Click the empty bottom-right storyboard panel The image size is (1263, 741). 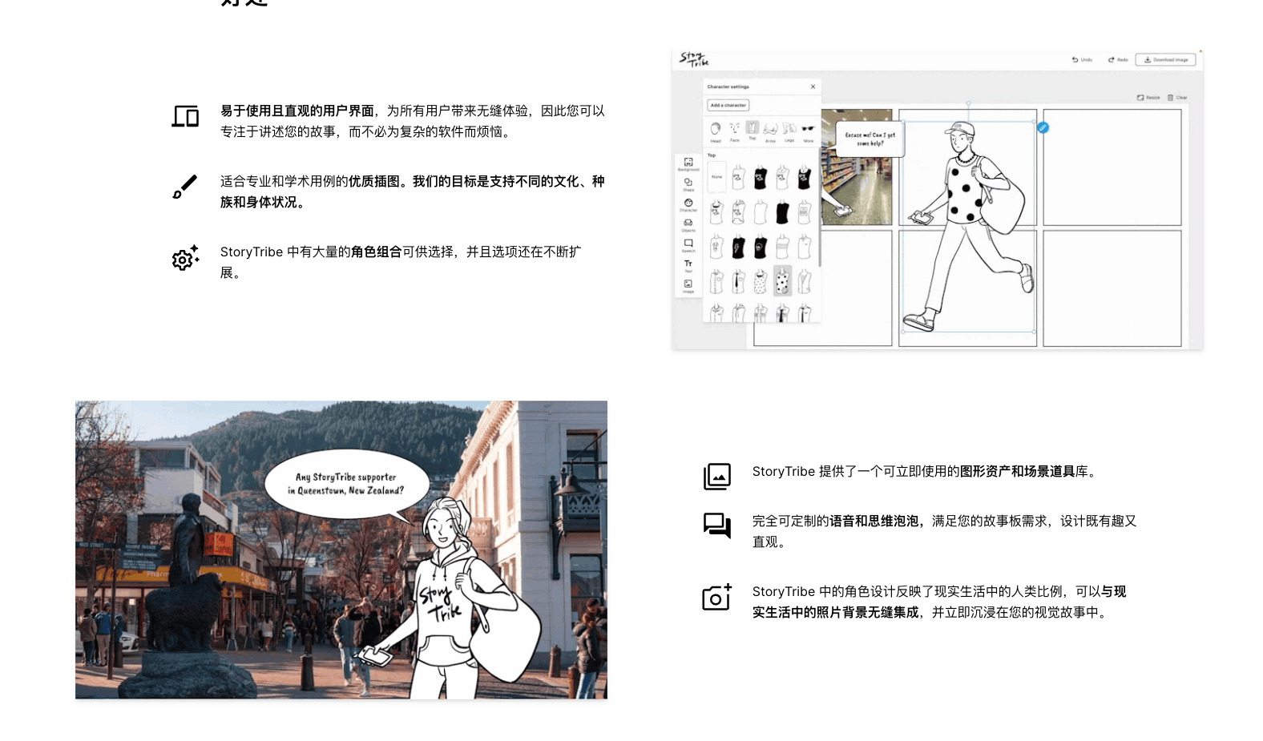pos(1112,288)
